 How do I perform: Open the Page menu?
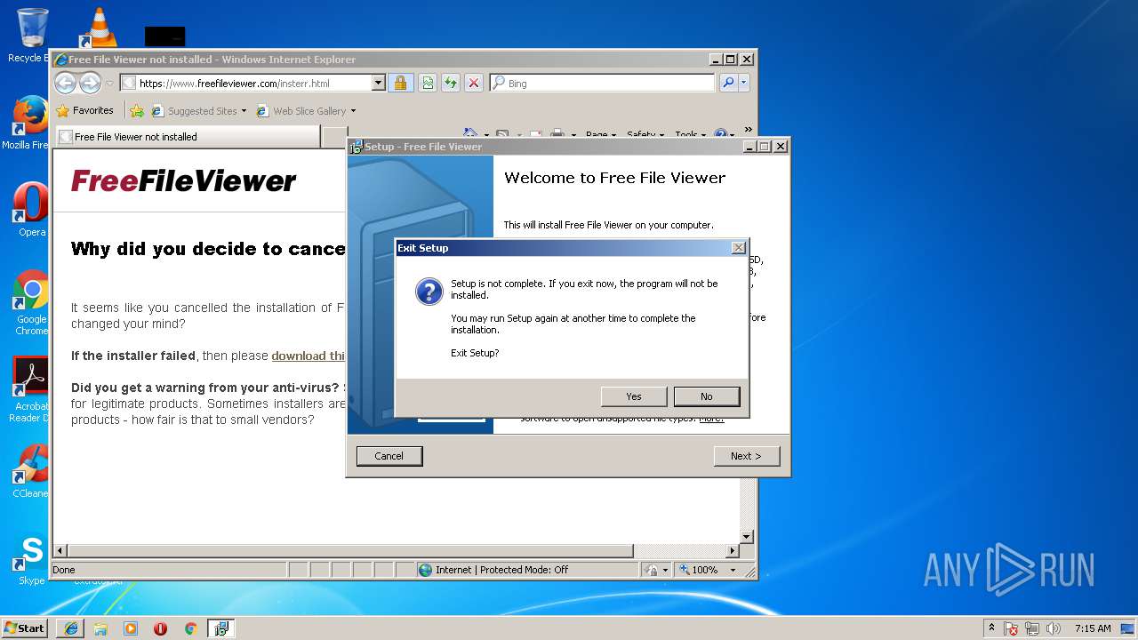601,135
